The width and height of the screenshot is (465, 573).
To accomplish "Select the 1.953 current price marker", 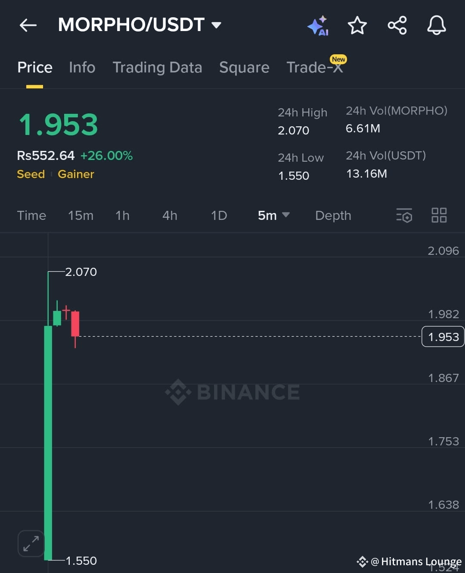I will (443, 336).
